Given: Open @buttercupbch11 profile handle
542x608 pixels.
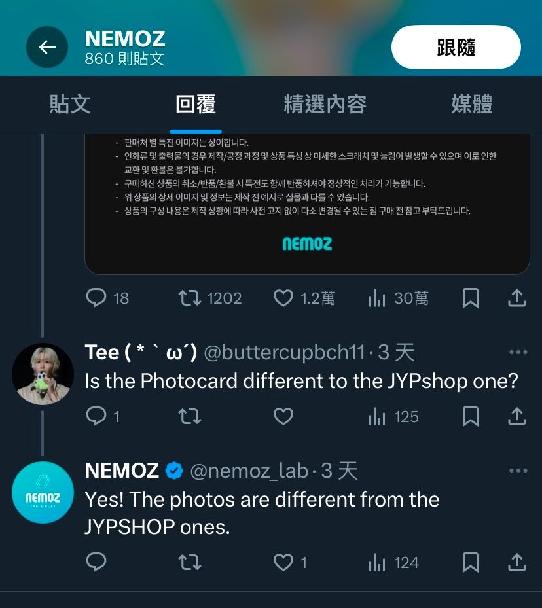Looking at the screenshot, I should 284,352.
